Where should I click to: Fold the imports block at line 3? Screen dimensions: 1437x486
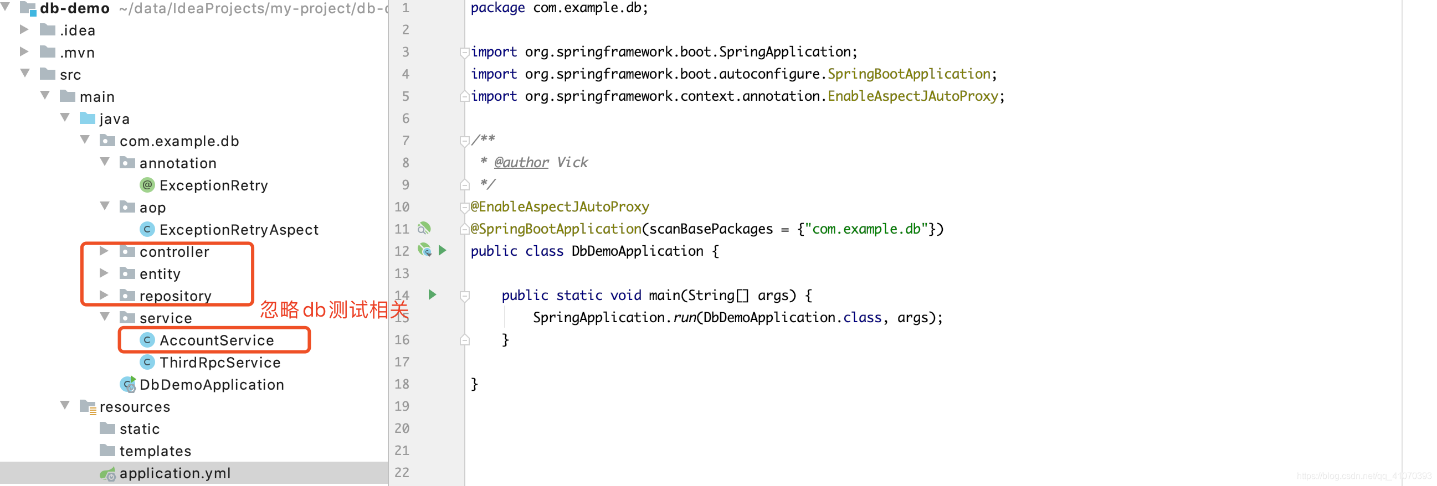coord(464,53)
